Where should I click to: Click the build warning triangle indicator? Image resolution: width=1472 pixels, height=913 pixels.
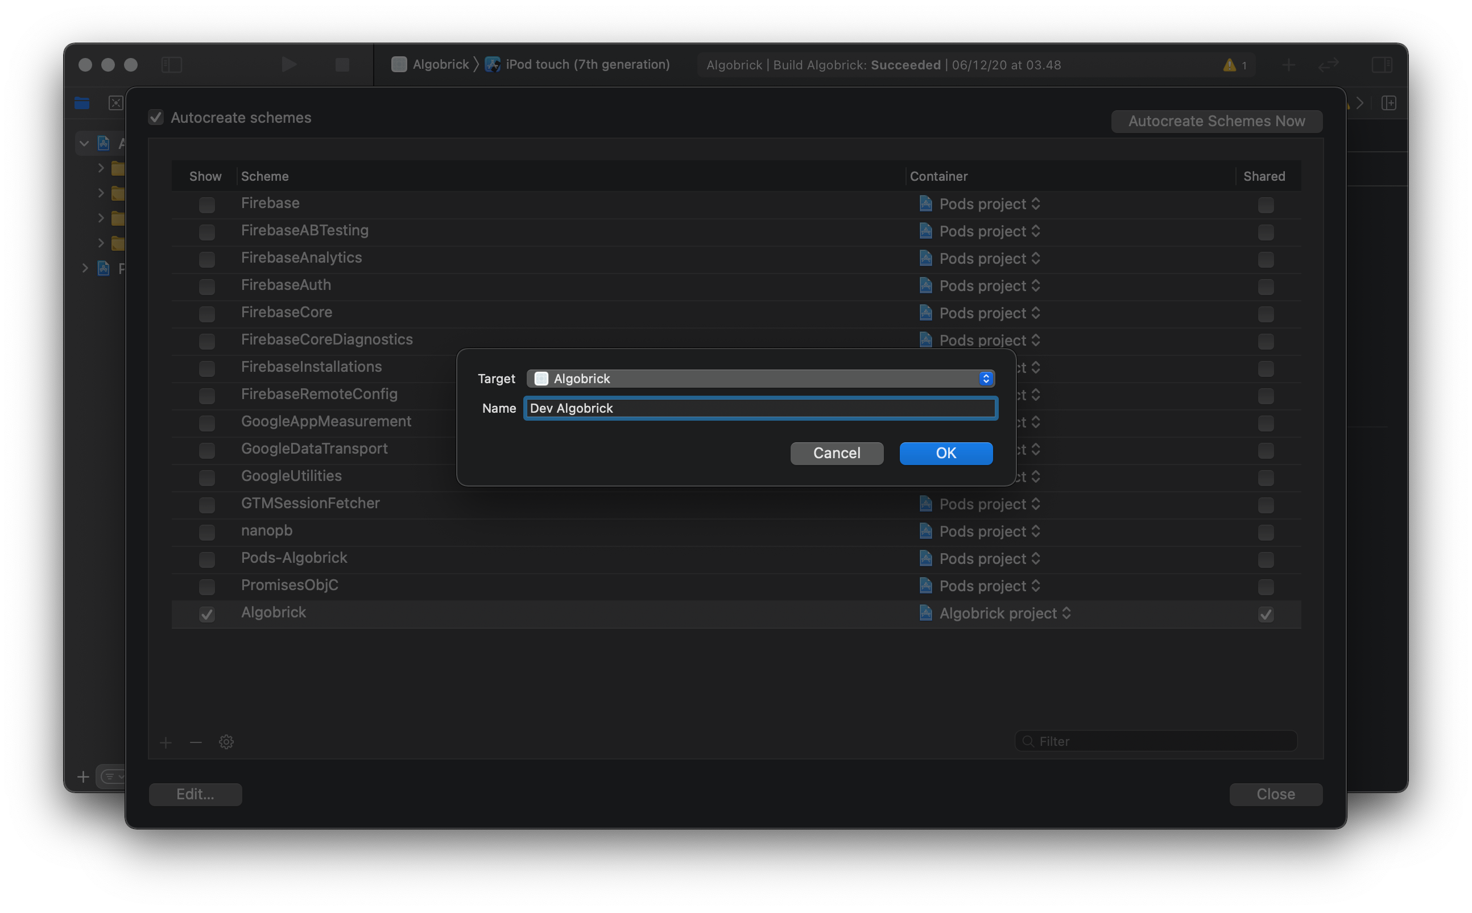(1229, 65)
